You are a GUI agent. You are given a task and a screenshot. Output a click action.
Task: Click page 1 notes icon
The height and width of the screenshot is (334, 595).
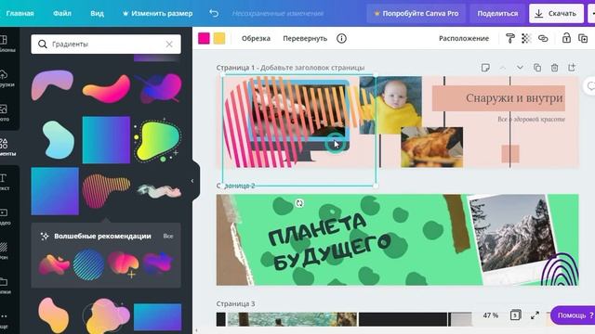point(485,68)
